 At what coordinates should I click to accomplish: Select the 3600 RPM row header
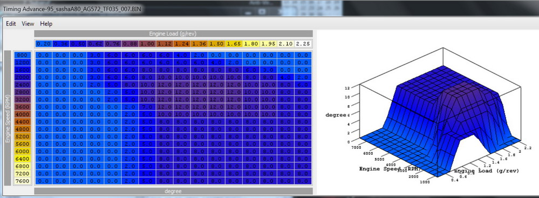click(22, 107)
